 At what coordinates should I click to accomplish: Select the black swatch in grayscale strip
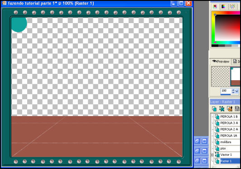click(215, 46)
